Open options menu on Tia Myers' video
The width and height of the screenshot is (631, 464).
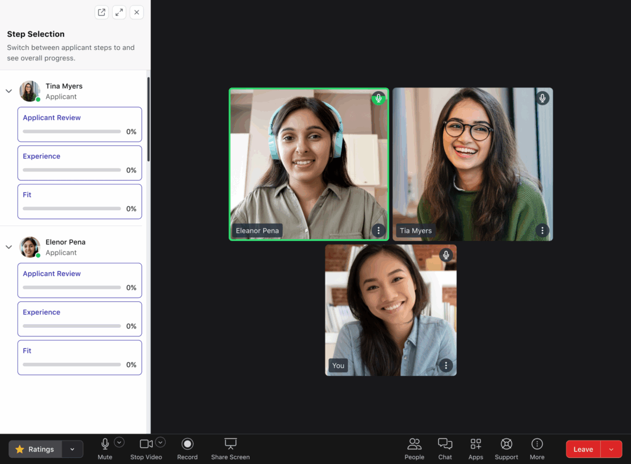542,230
